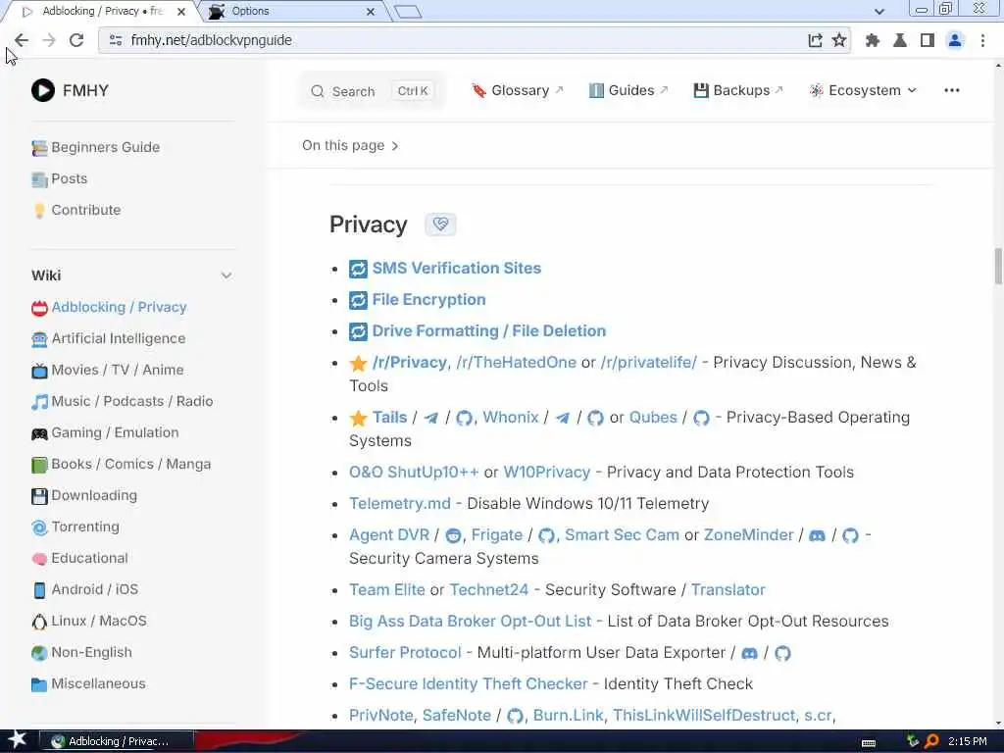Reload the page with the refresh icon

(76, 40)
